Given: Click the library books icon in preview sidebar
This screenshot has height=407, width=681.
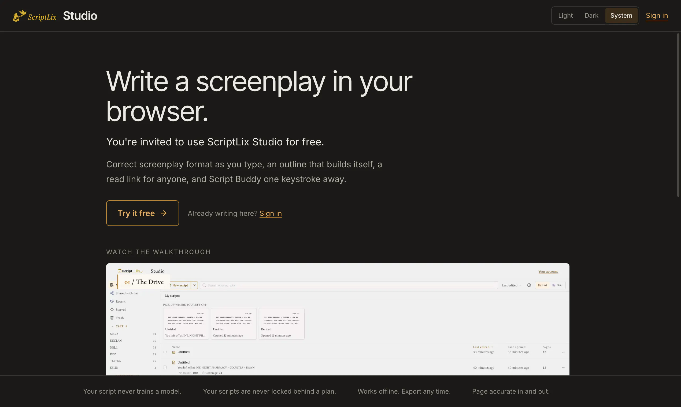Looking at the screenshot, I should click(112, 285).
